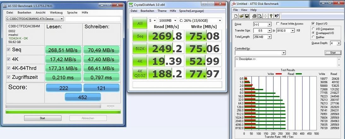
Task: Toggle the 4K-64Thrd checkbox in AS SSD
Action: click(9, 68)
